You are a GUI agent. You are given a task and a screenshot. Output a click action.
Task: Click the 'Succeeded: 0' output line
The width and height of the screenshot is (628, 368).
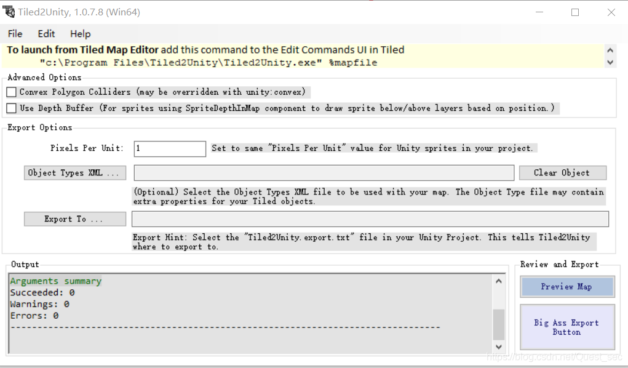tap(42, 293)
